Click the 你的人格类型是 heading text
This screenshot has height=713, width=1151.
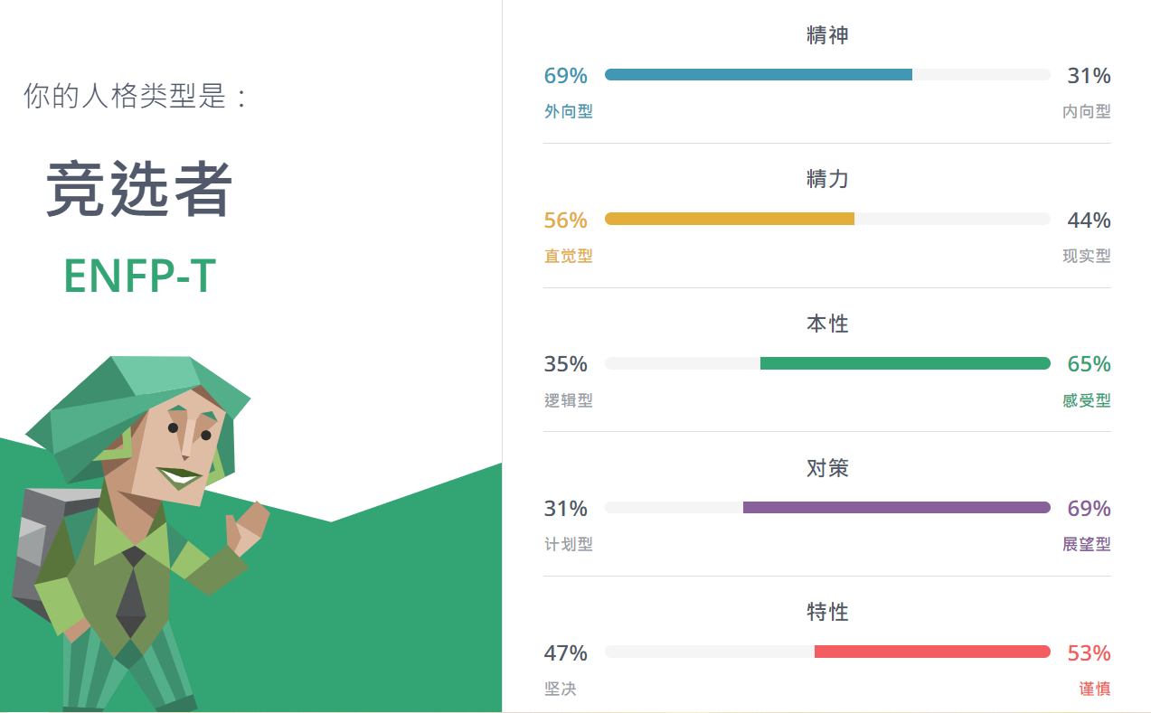pos(136,97)
